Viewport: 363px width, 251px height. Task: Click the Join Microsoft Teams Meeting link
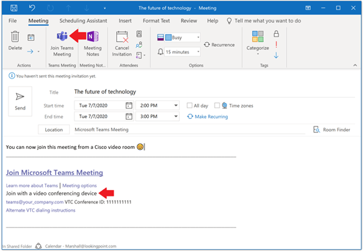click(x=54, y=172)
